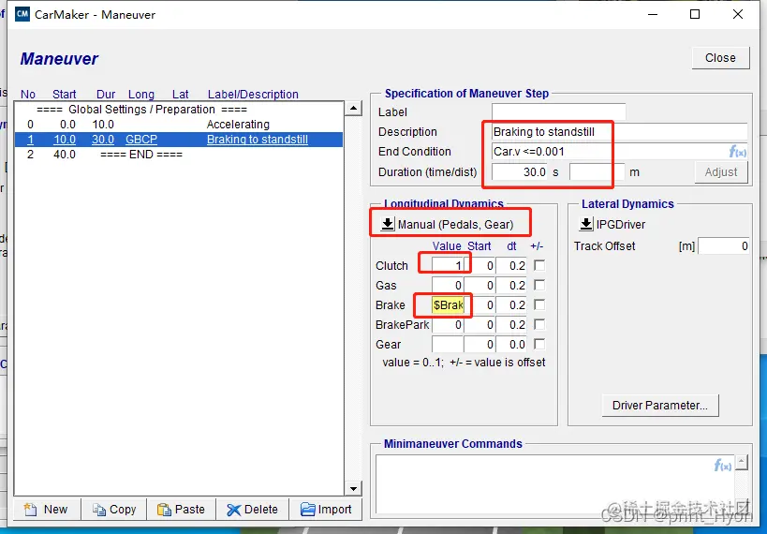The width and height of the screenshot is (767, 534).
Task: Select 'Global Settings / Preparation' row
Action: (179, 110)
